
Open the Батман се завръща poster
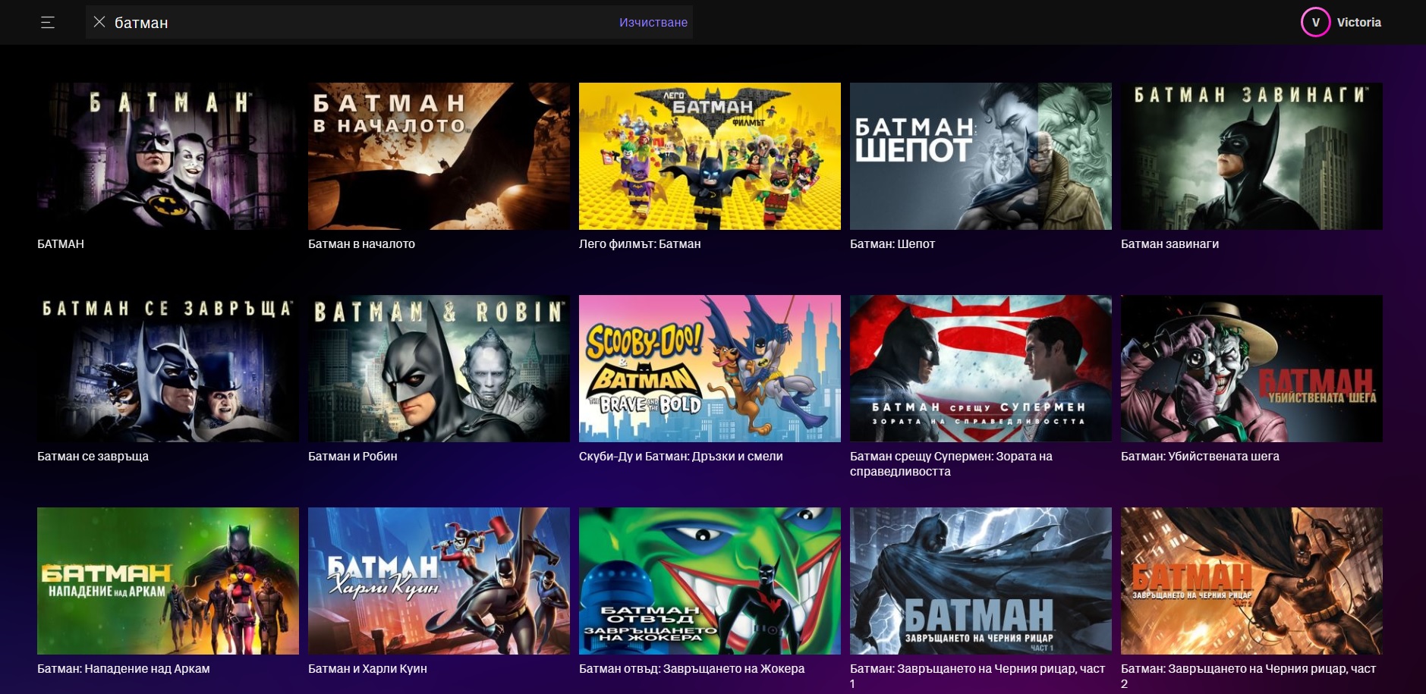coord(168,369)
